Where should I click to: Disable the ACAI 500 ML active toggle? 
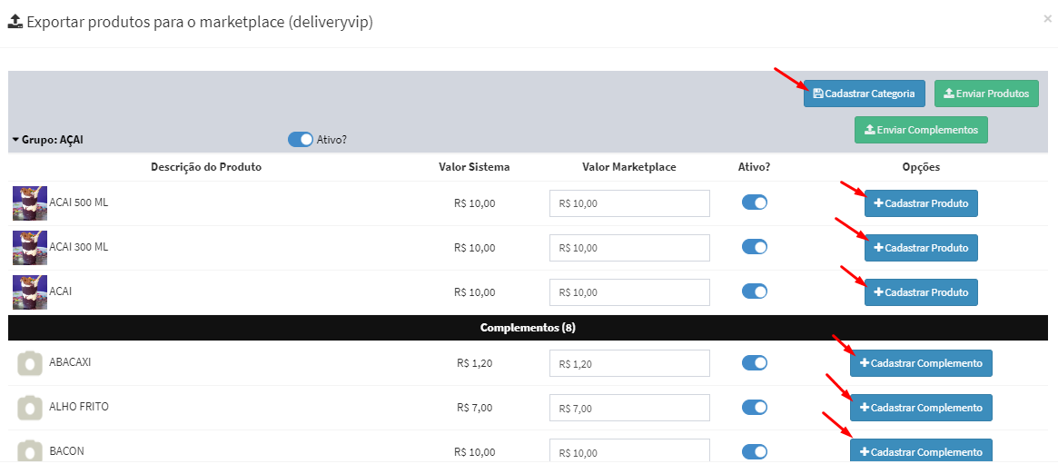tap(755, 202)
